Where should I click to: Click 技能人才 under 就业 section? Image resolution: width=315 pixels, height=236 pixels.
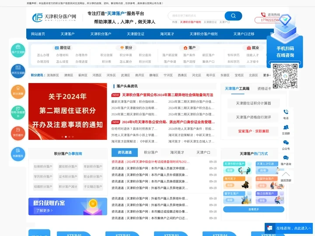252,55
